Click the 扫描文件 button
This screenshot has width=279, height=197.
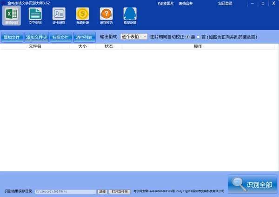coord(60,37)
